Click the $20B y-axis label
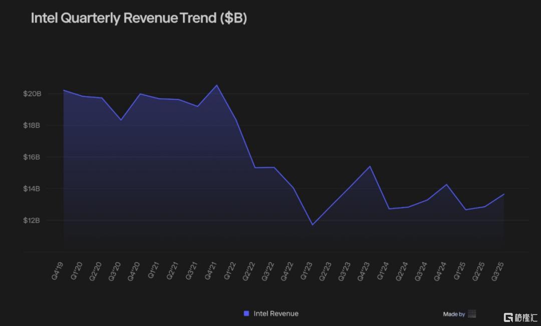Viewport: 541px width, 326px height. (32, 94)
